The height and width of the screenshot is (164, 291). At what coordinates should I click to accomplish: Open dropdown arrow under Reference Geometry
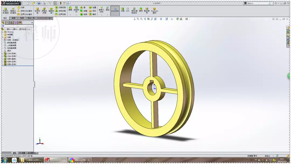tap(101, 15)
